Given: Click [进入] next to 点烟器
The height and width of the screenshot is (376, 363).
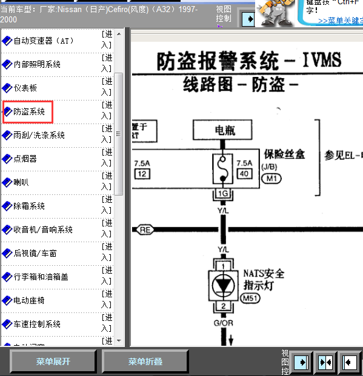Looking at the screenshot, I should [x=107, y=158].
